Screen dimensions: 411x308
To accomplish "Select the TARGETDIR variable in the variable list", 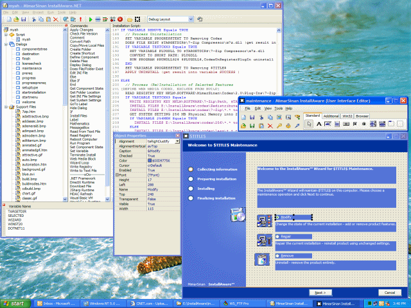I will (x=17, y=211).
